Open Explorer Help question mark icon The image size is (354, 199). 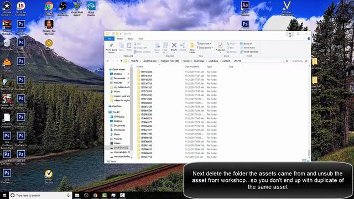309,39
